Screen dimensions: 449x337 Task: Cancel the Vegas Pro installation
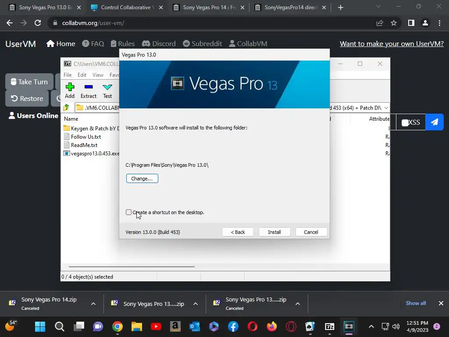311,232
